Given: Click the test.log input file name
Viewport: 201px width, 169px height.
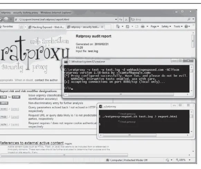Looking at the screenshot, I should [93, 51].
